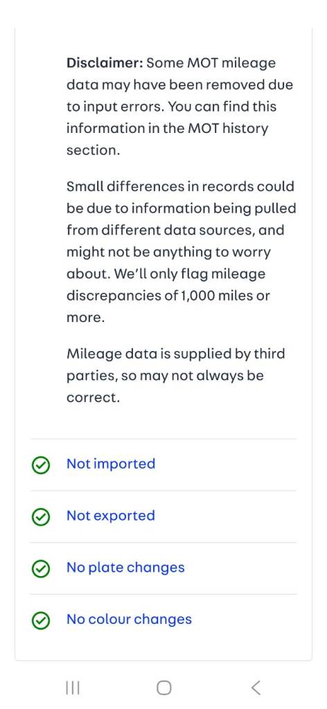Tap the green check icon beside Not exported

coord(41,517)
